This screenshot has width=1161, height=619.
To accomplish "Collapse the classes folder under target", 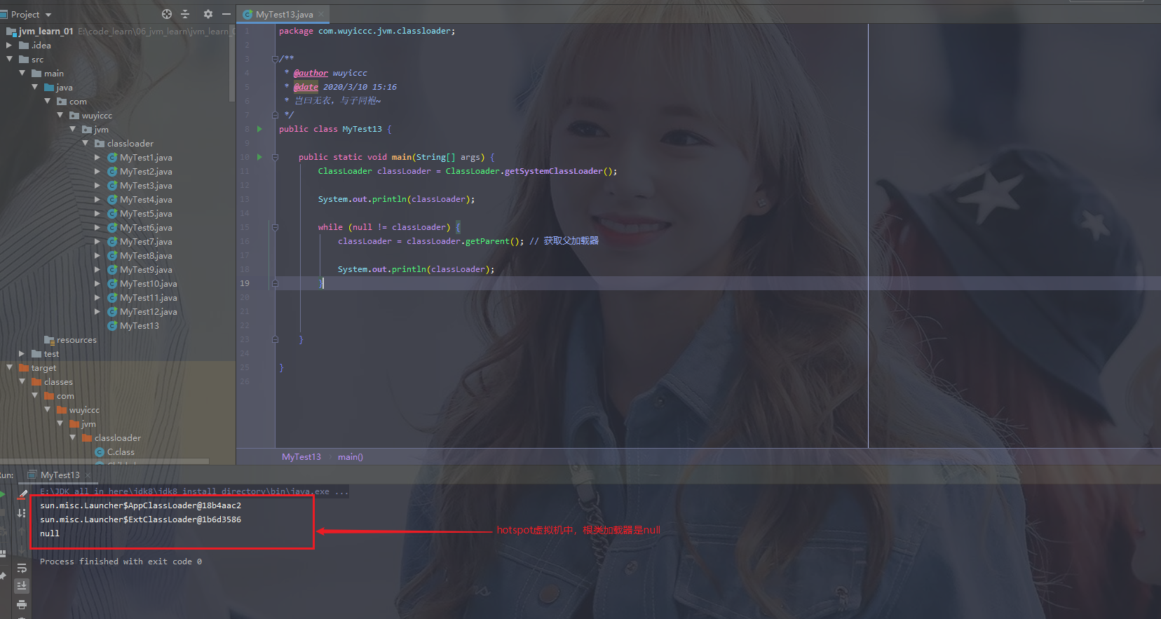I will point(22,381).
